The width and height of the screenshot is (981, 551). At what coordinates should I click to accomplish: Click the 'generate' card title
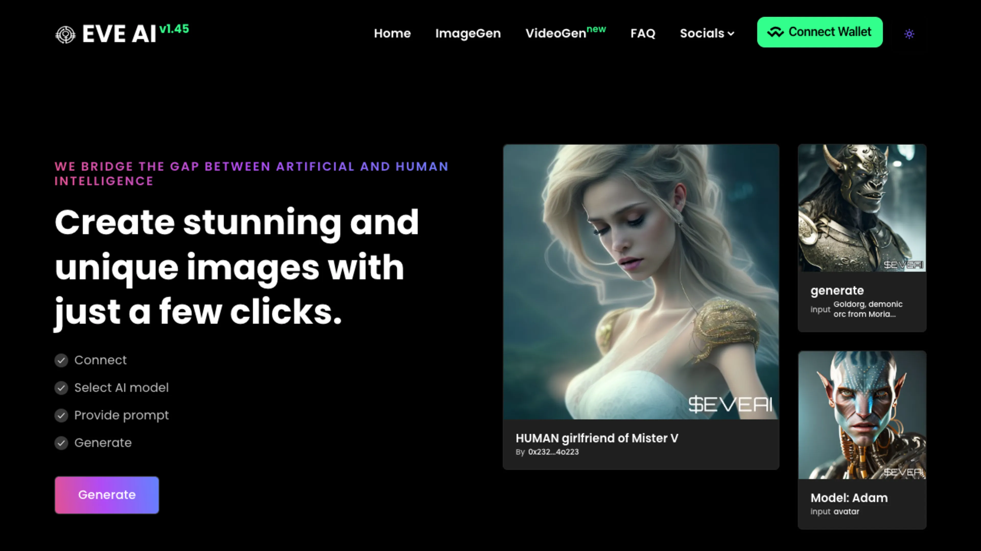[837, 291]
